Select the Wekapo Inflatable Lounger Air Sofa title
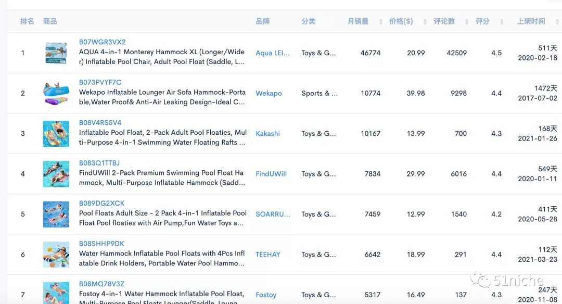This screenshot has height=304, width=562. point(162,97)
